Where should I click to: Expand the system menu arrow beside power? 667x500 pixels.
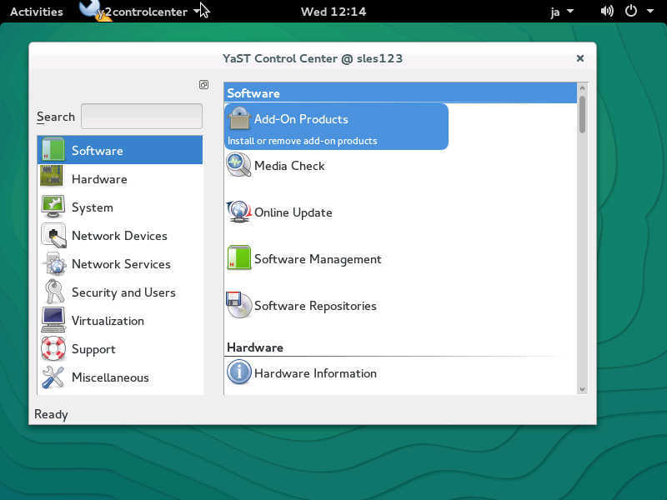650,11
